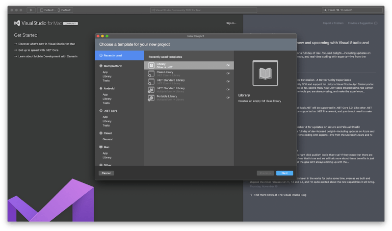Select Tests under Multiplatform
Screen dimensions: 392x231
tap(106, 80)
